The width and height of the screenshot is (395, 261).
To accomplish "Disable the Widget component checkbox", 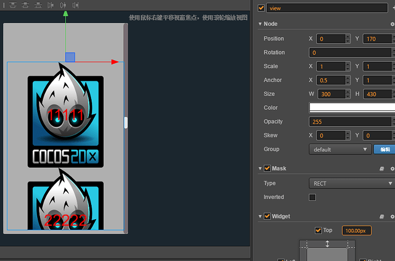I will point(267,216).
